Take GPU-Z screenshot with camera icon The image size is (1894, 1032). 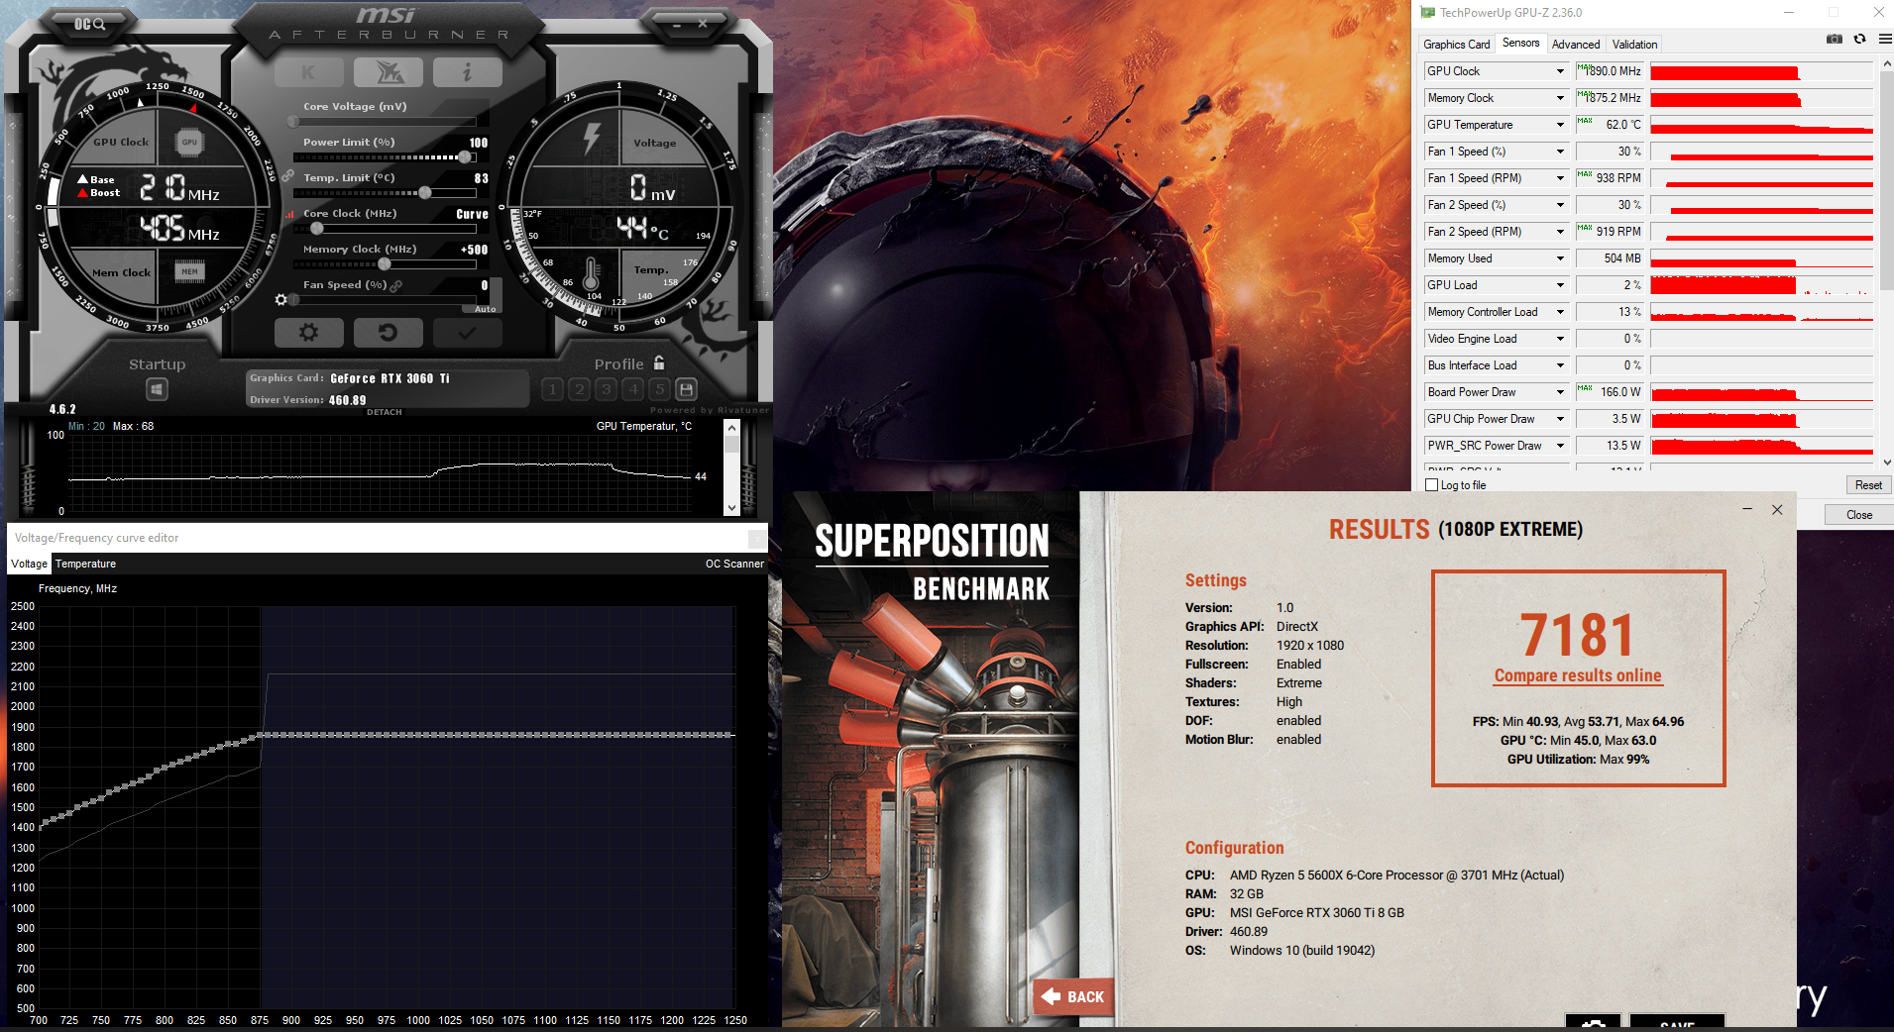1835,39
